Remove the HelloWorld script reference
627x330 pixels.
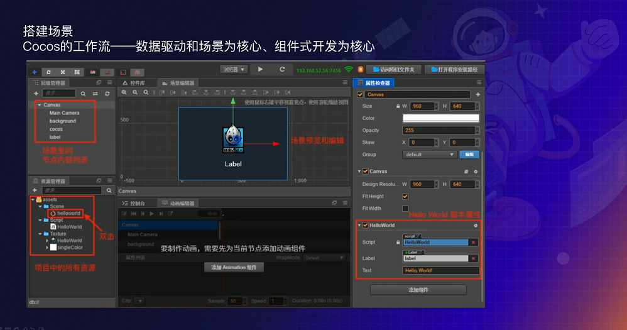474,243
